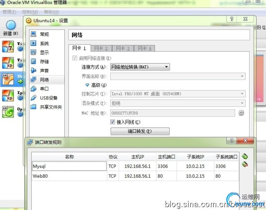Viewport: 266px width, 210px height.
Task: Click the 端口转发 (Port Forwarding) button
Action: [x=140, y=131]
